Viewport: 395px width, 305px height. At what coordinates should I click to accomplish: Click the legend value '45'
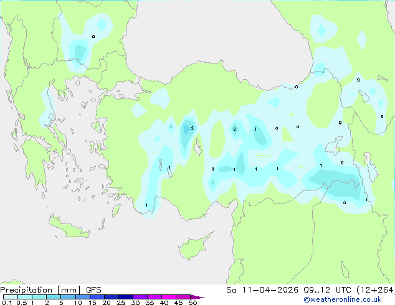coord(178,303)
